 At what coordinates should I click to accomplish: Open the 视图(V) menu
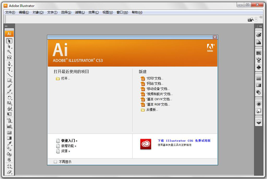point(108,12)
